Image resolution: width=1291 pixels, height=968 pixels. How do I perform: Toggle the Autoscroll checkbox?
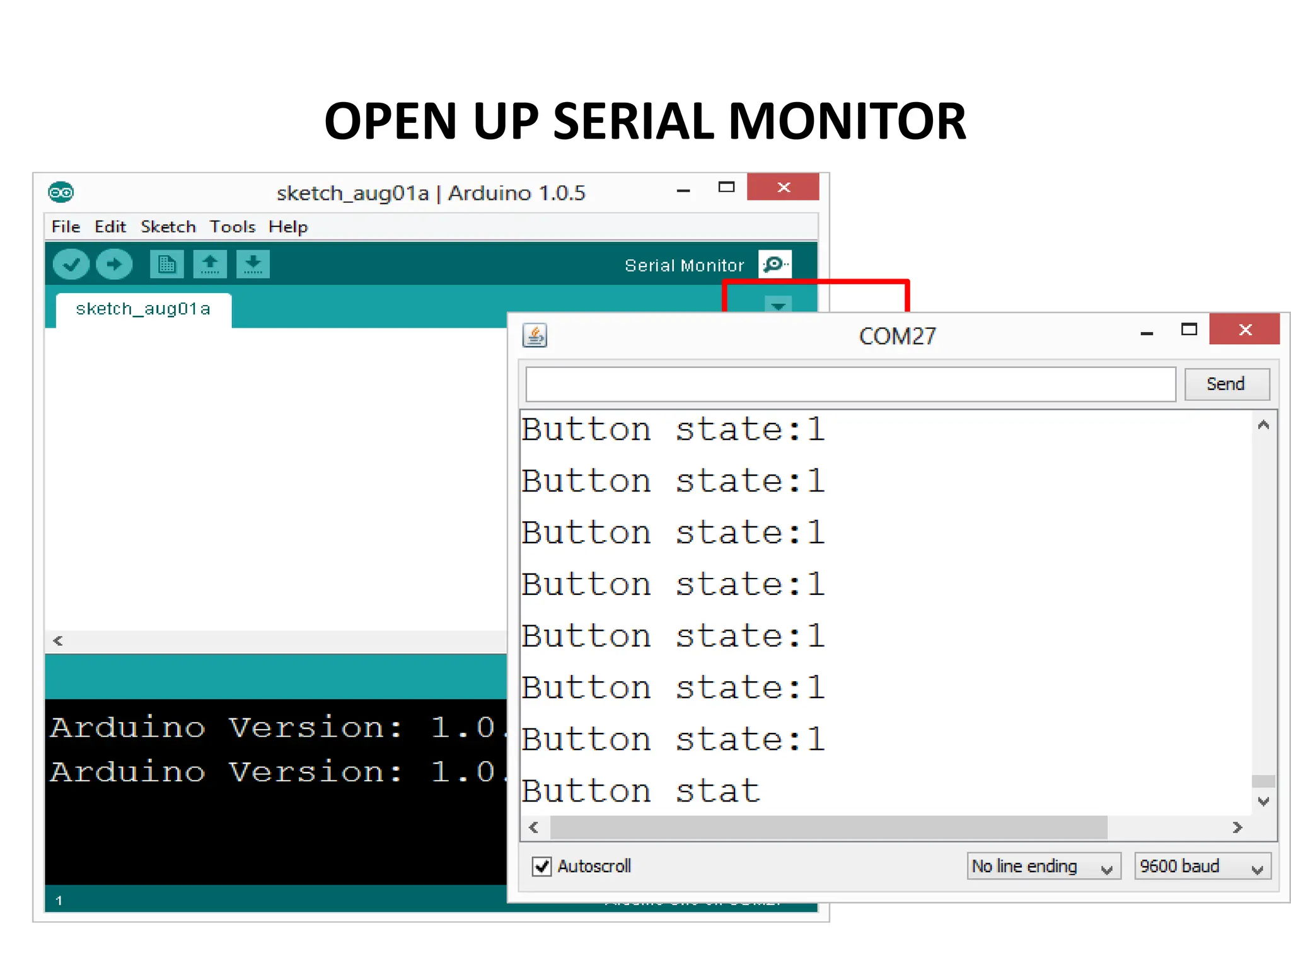(x=541, y=867)
